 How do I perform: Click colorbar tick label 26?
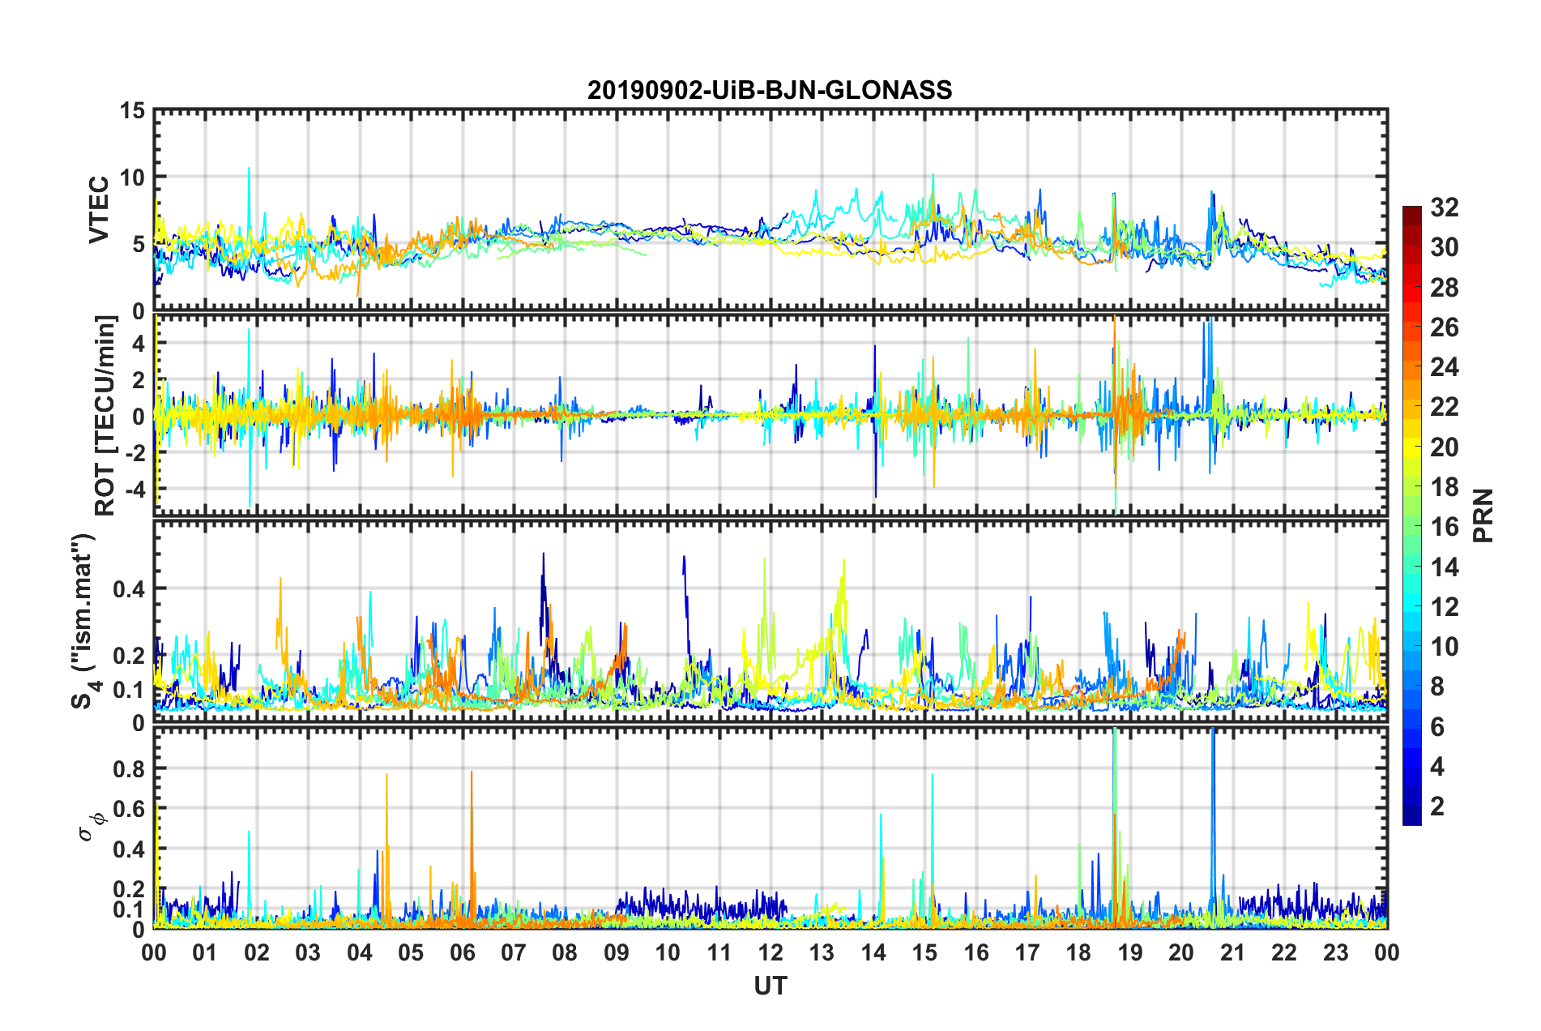point(1444,327)
